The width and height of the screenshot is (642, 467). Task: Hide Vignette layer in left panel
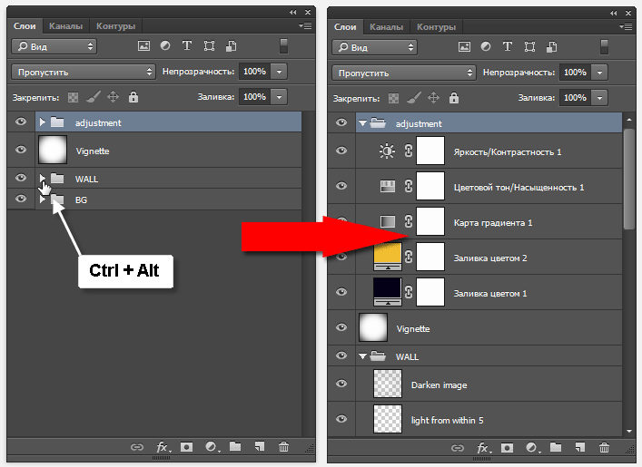[21, 150]
